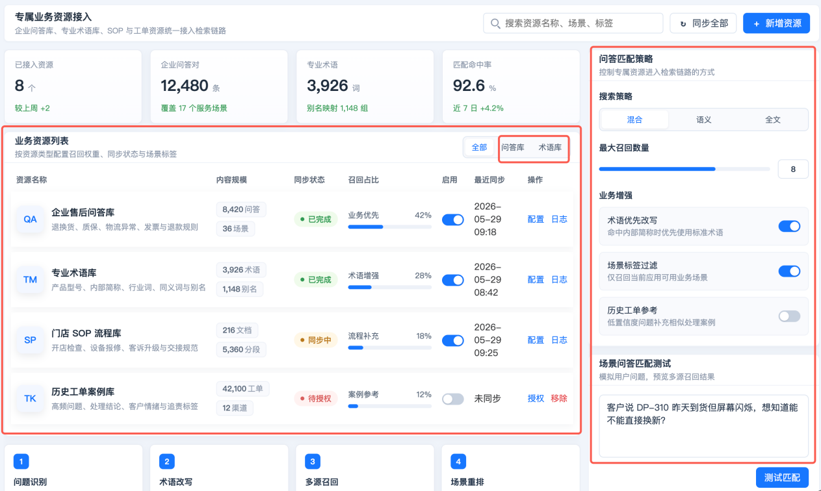Click the 42,100 工单 tag
The image size is (821, 491).
point(242,388)
